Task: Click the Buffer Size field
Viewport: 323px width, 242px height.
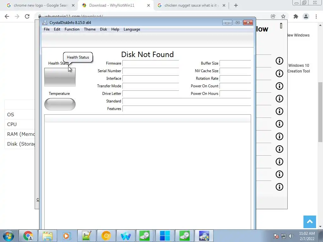Action: (x=235, y=63)
